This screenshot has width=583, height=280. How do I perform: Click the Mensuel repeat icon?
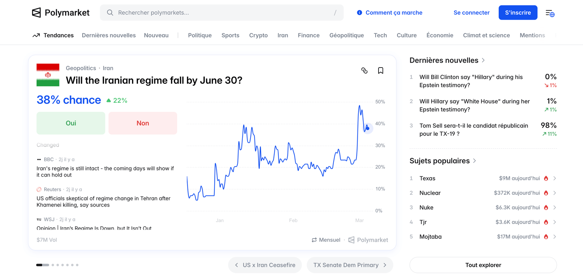pyautogui.click(x=314, y=240)
